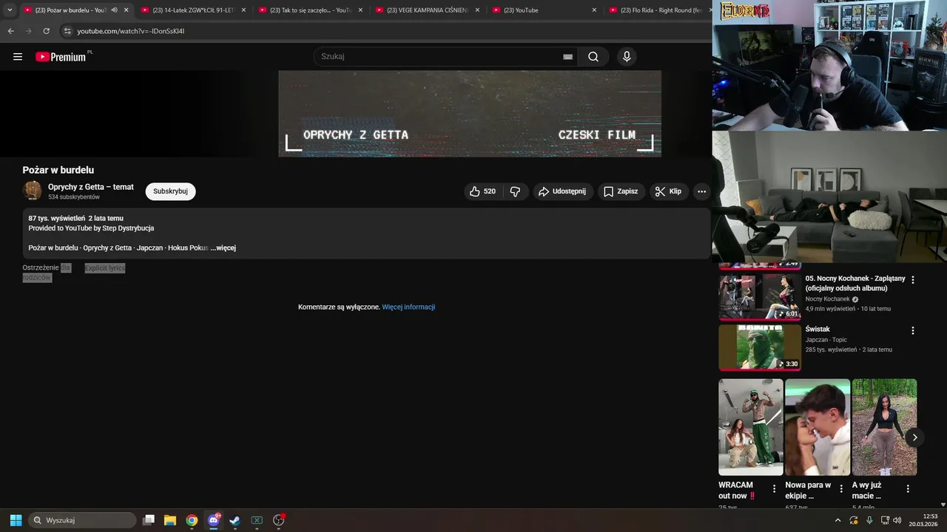Show hidden system tray icons chevron
The width and height of the screenshot is (947, 532).
[x=838, y=520]
